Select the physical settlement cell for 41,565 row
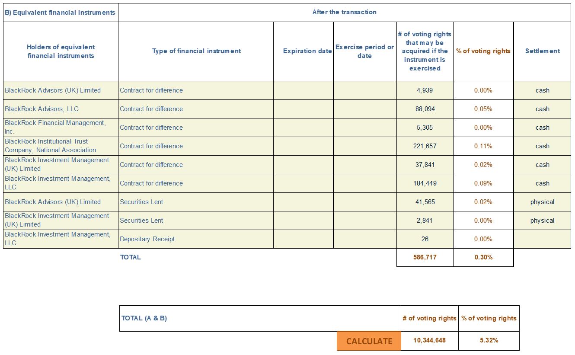 542,202
